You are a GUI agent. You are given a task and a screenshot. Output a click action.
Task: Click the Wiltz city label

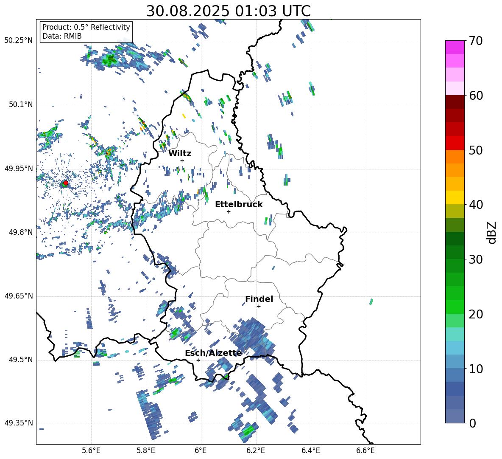(180, 154)
